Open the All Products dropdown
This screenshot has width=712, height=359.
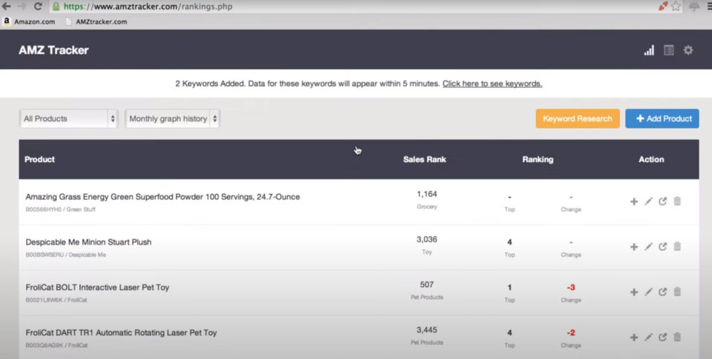pyautogui.click(x=68, y=119)
